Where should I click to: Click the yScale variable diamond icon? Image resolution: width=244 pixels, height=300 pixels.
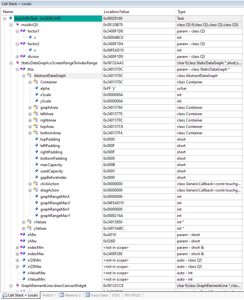[37, 101]
